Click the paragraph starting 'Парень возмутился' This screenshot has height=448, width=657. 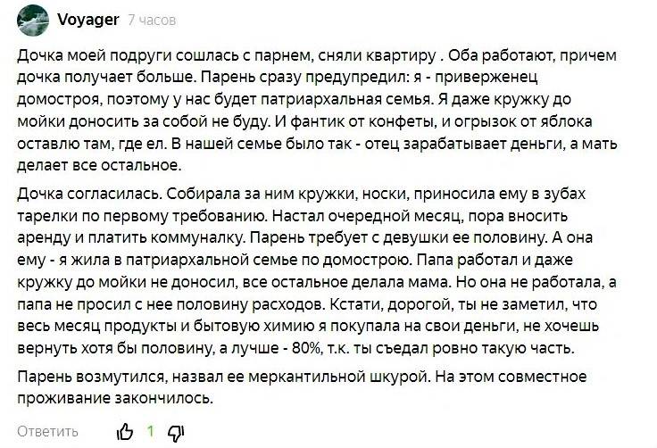pyautogui.click(x=302, y=387)
